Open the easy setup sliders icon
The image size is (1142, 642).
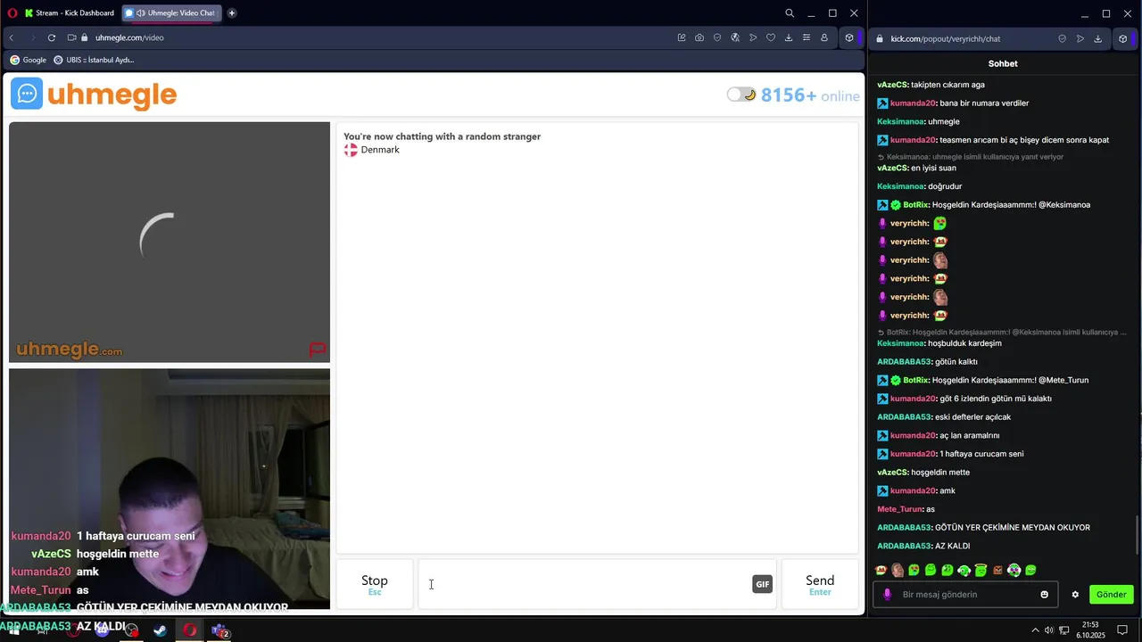coord(807,37)
